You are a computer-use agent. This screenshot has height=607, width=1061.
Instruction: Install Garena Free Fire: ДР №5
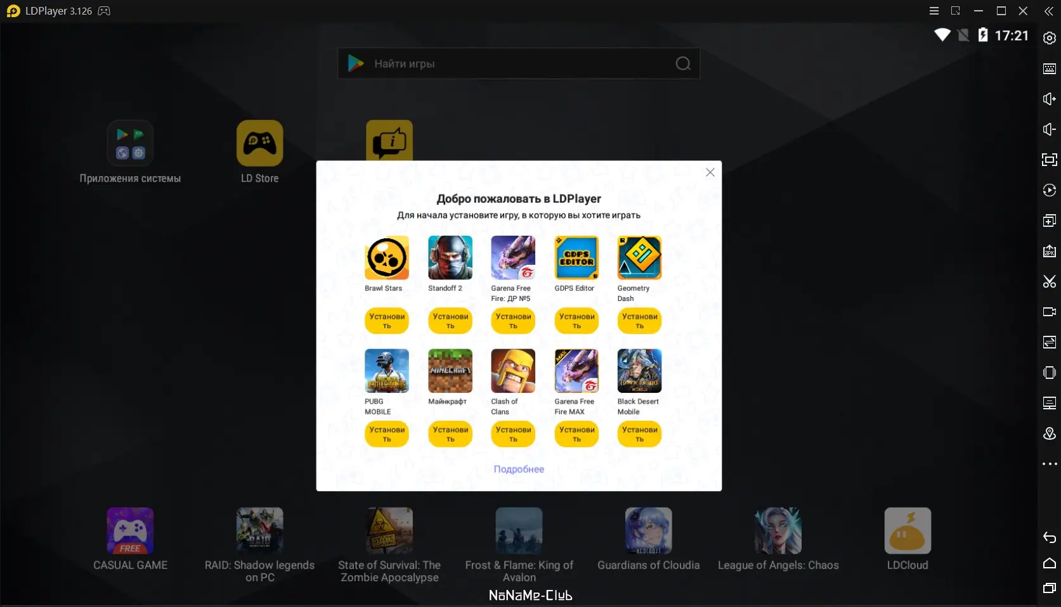pos(513,321)
